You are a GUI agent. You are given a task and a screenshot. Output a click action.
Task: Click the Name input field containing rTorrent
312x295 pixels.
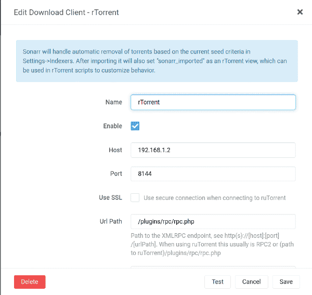tap(213, 102)
